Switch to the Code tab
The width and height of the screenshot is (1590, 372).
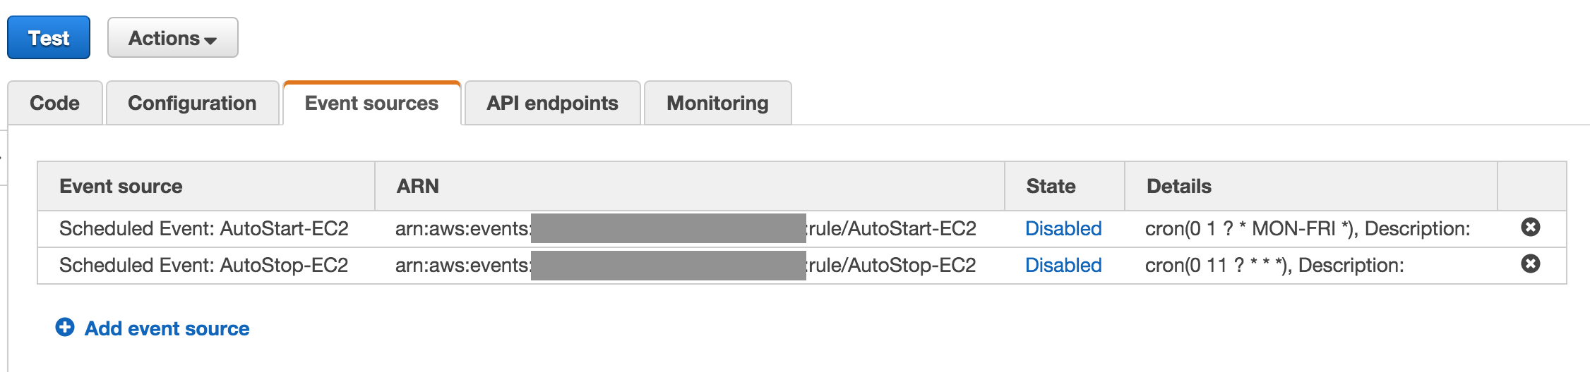coord(55,103)
